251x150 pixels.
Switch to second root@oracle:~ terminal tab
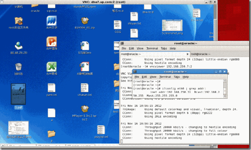(219, 54)
